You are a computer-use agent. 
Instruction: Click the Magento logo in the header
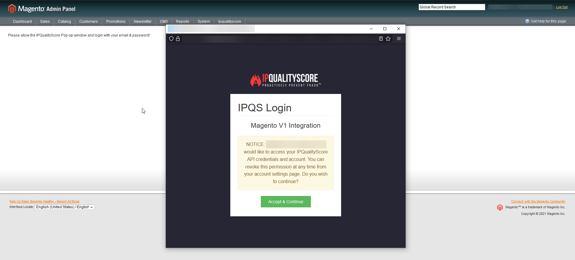point(42,9)
